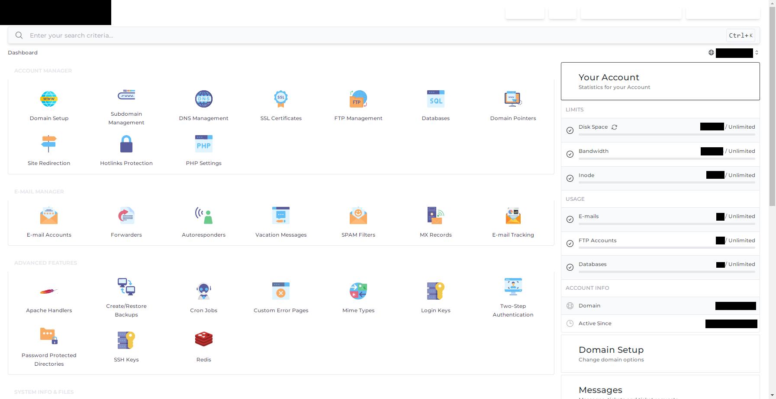Image resolution: width=776 pixels, height=399 pixels.
Task: Open Two-Step Authentication
Action: [513, 287]
